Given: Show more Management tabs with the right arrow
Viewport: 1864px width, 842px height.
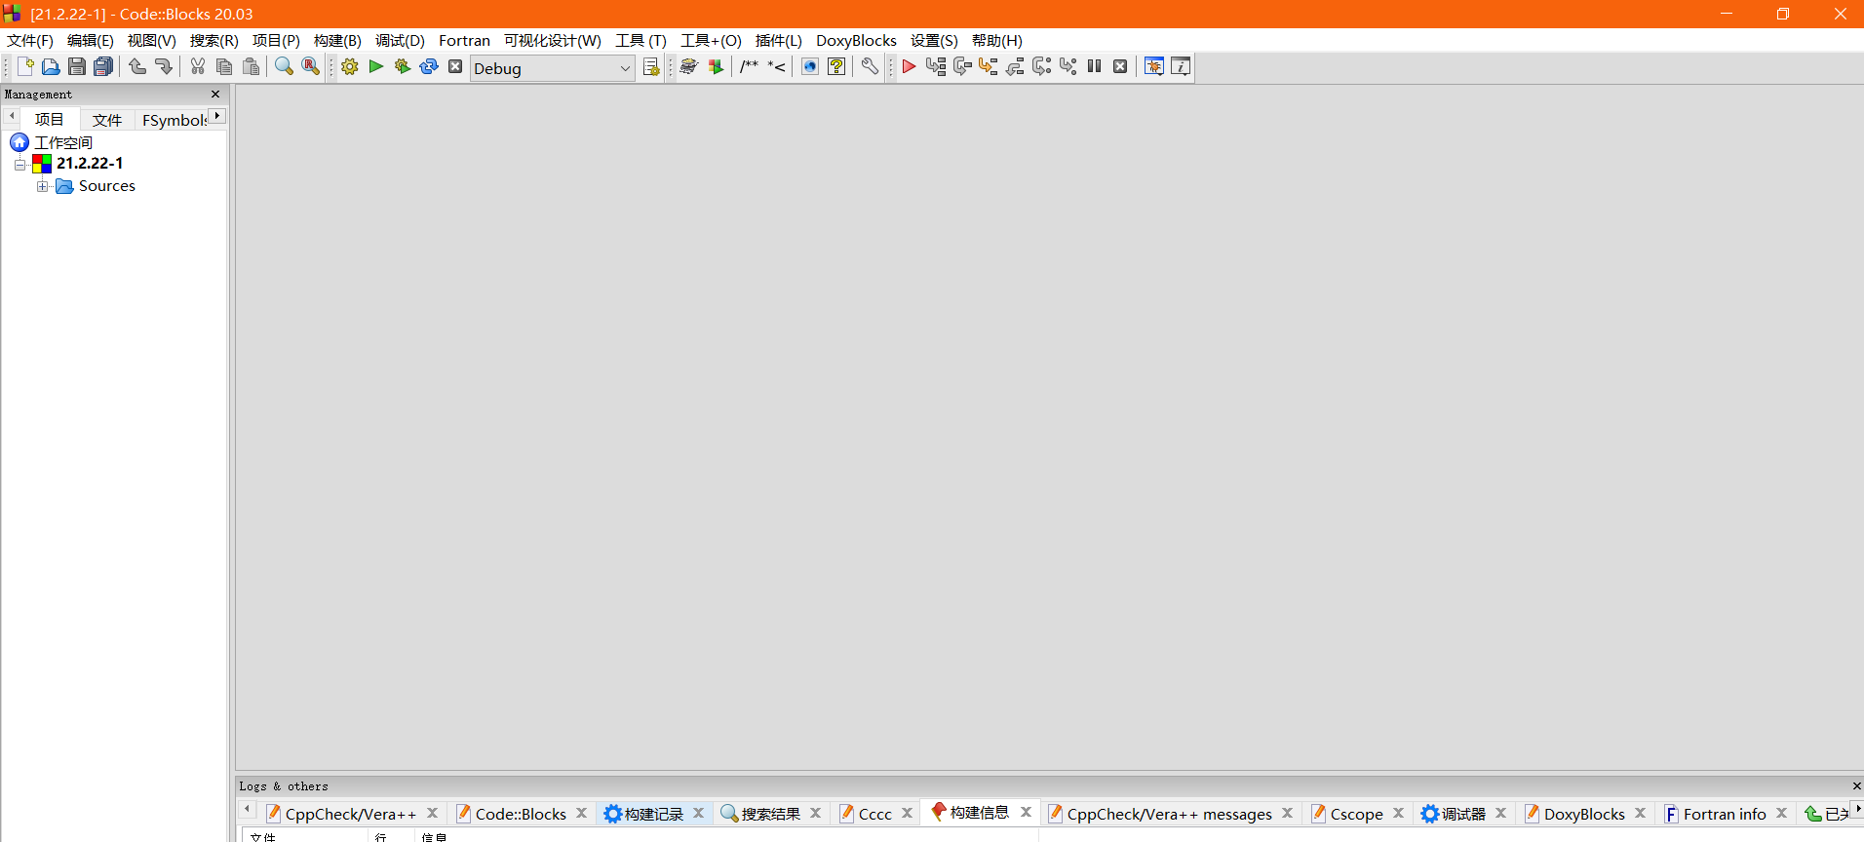Looking at the screenshot, I should [x=217, y=116].
